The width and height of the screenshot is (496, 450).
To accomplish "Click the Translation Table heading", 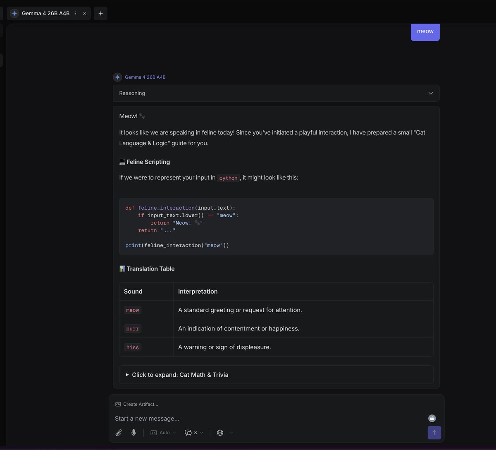I will point(147,268).
